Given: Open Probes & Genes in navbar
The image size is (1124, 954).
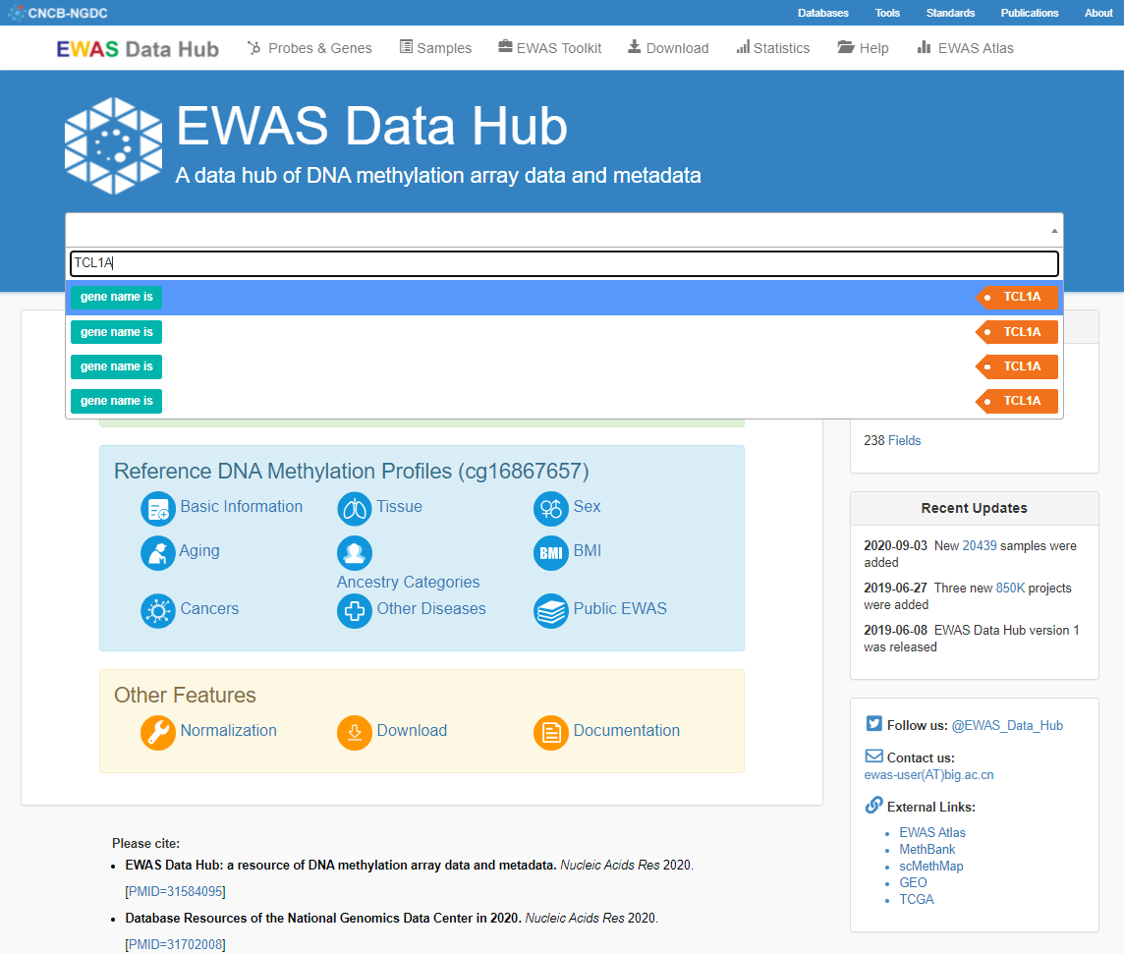Looking at the screenshot, I should click(309, 48).
